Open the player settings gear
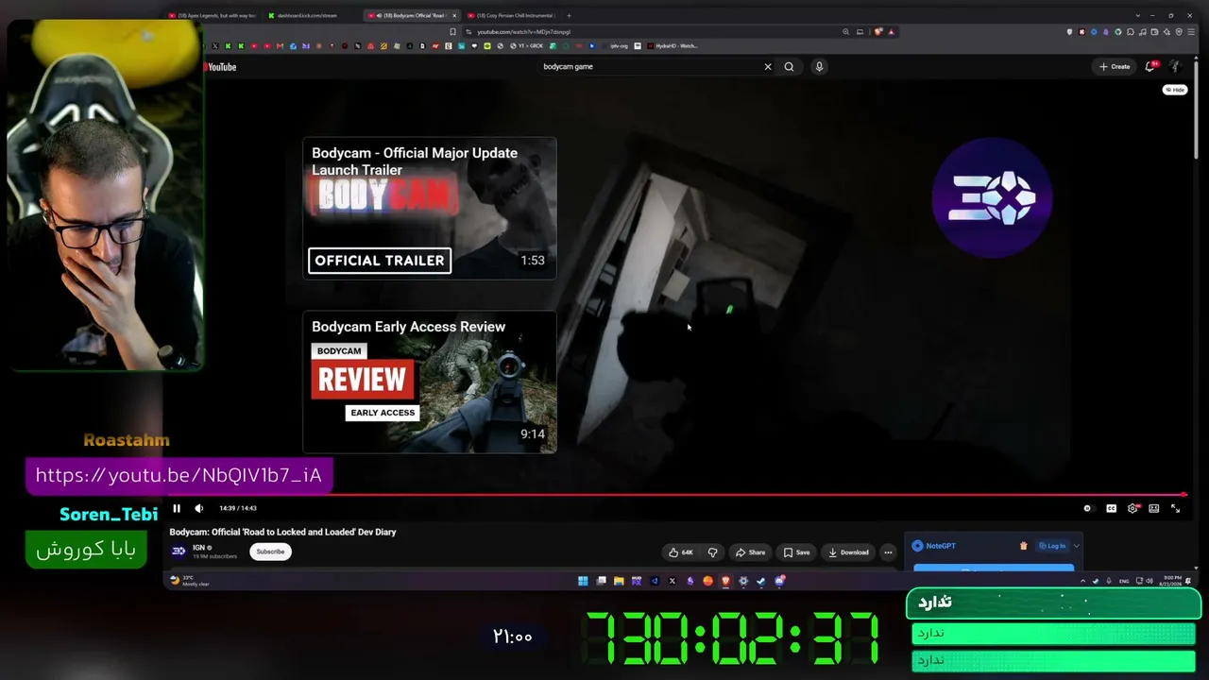The width and height of the screenshot is (1209, 680). click(1132, 508)
